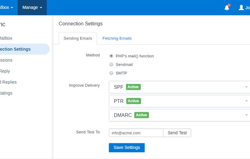This screenshot has height=159, width=250.
Task: Click the PTR panel title text
Action: coord(119,101)
